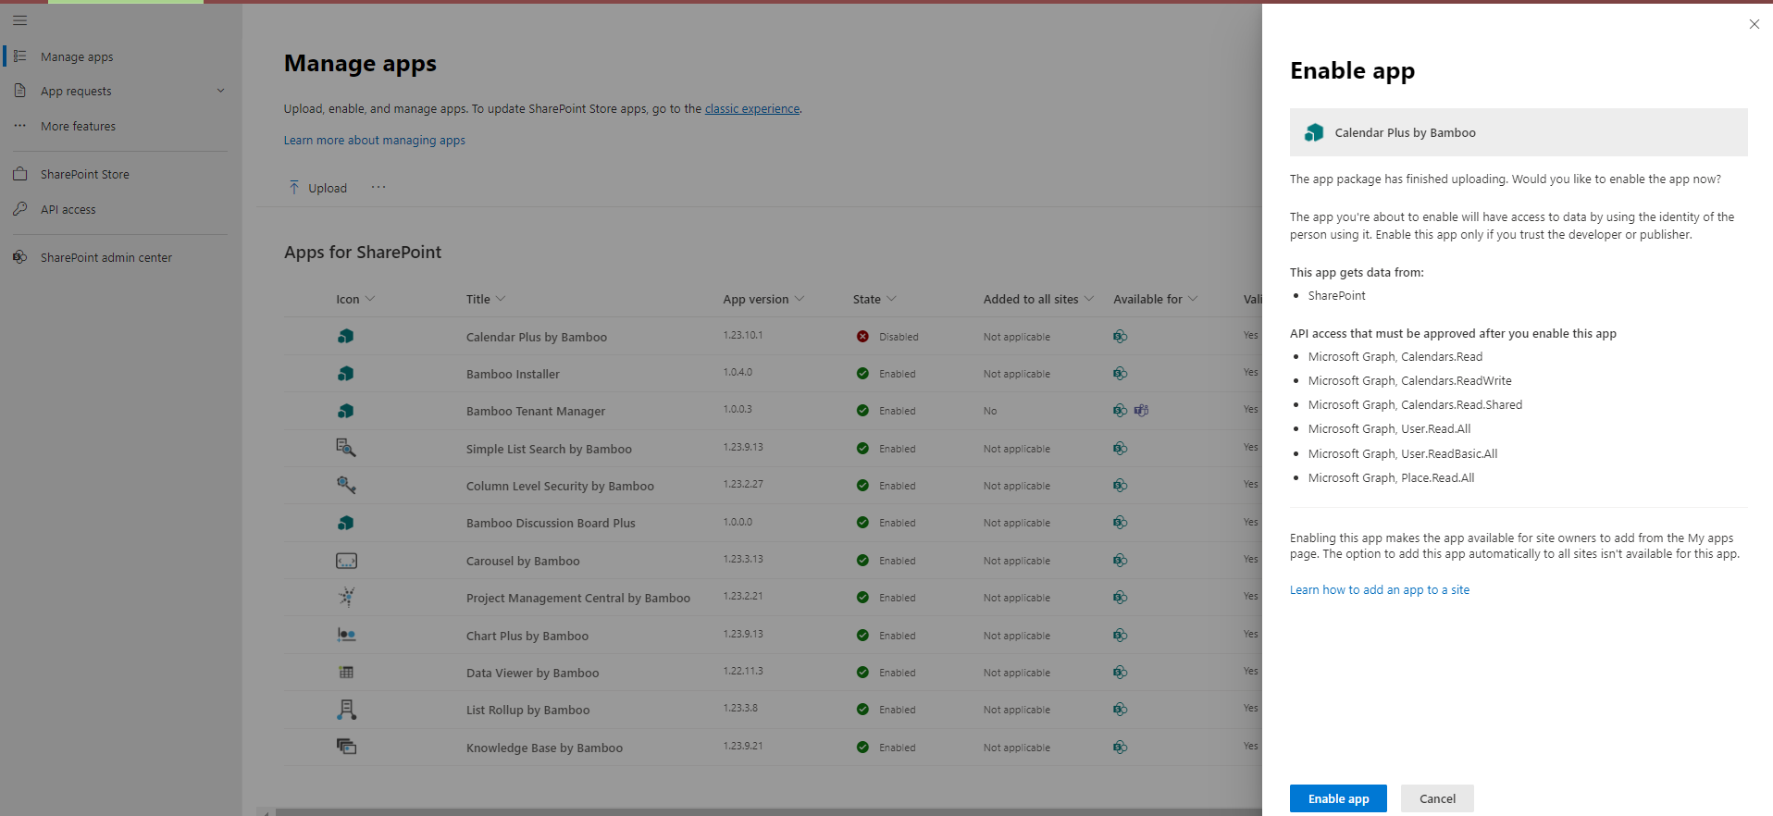Click the Disabled status icon for Calendar Plus
Screen dimensions: 1773x816
point(862,337)
